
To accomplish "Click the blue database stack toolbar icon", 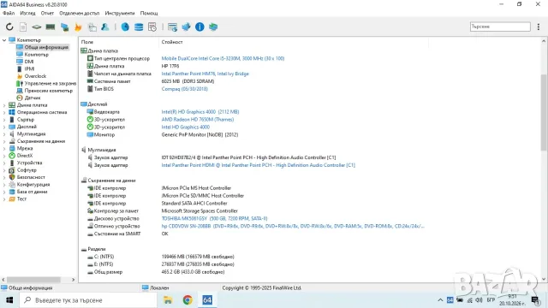I will pos(139,27).
